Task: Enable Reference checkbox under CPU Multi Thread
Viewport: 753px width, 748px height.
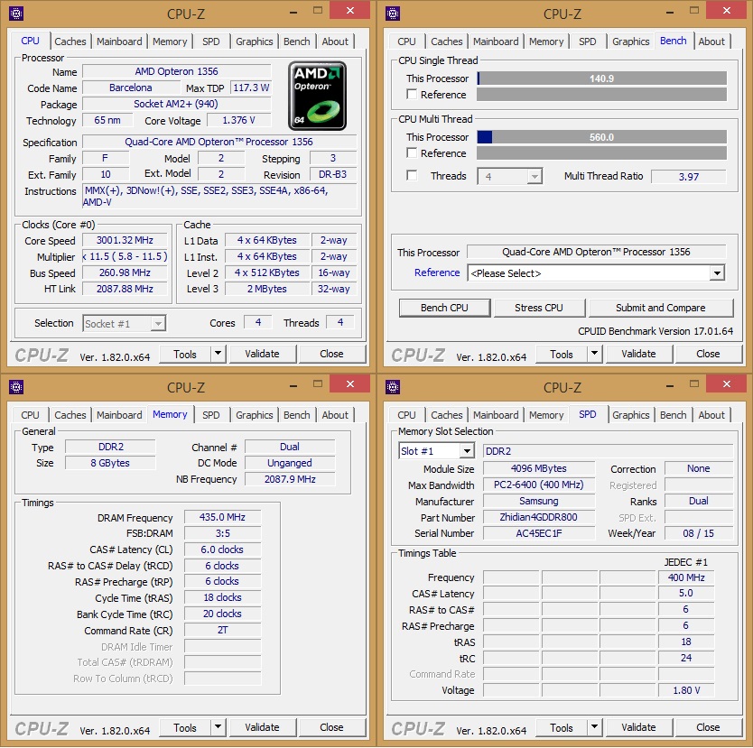Action: tap(412, 152)
